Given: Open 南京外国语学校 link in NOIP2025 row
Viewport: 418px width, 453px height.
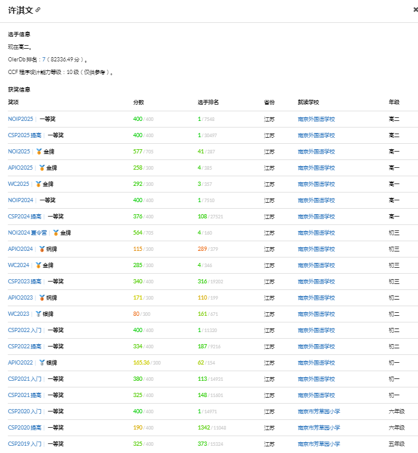Looking at the screenshot, I should (316, 119).
